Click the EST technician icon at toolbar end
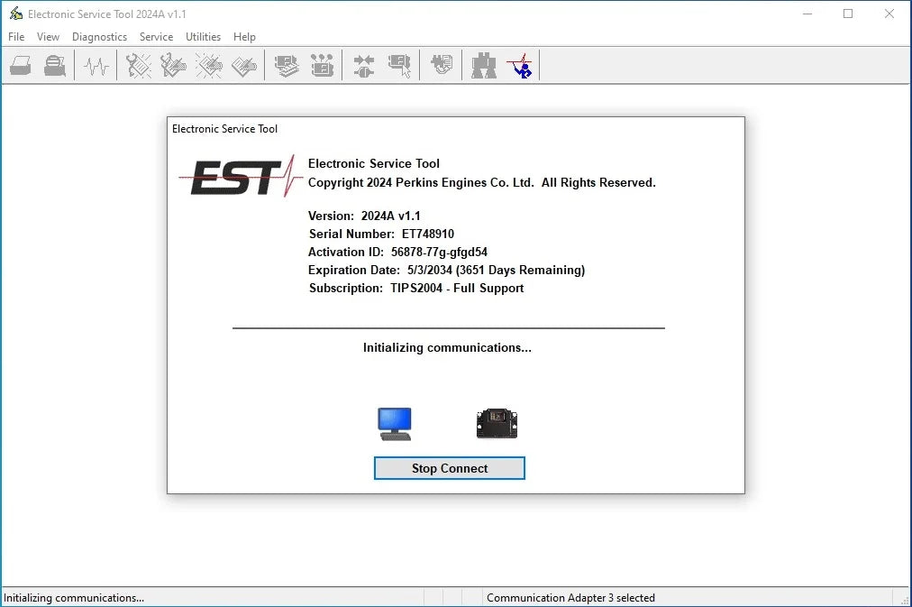The image size is (912, 607). coord(520,65)
